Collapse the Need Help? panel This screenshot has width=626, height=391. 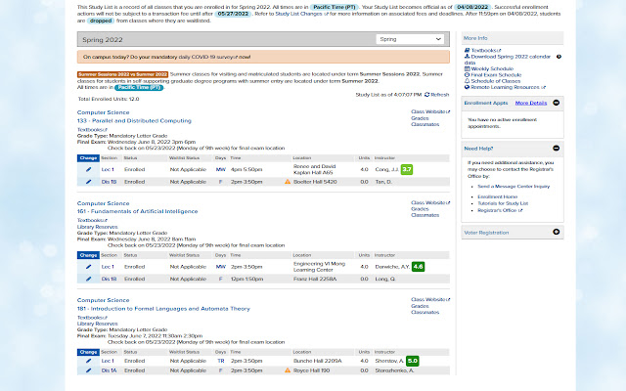556,148
